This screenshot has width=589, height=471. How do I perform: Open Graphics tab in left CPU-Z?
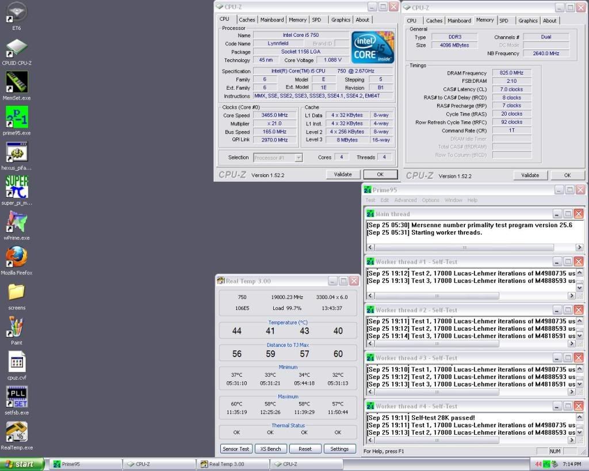[341, 20]
